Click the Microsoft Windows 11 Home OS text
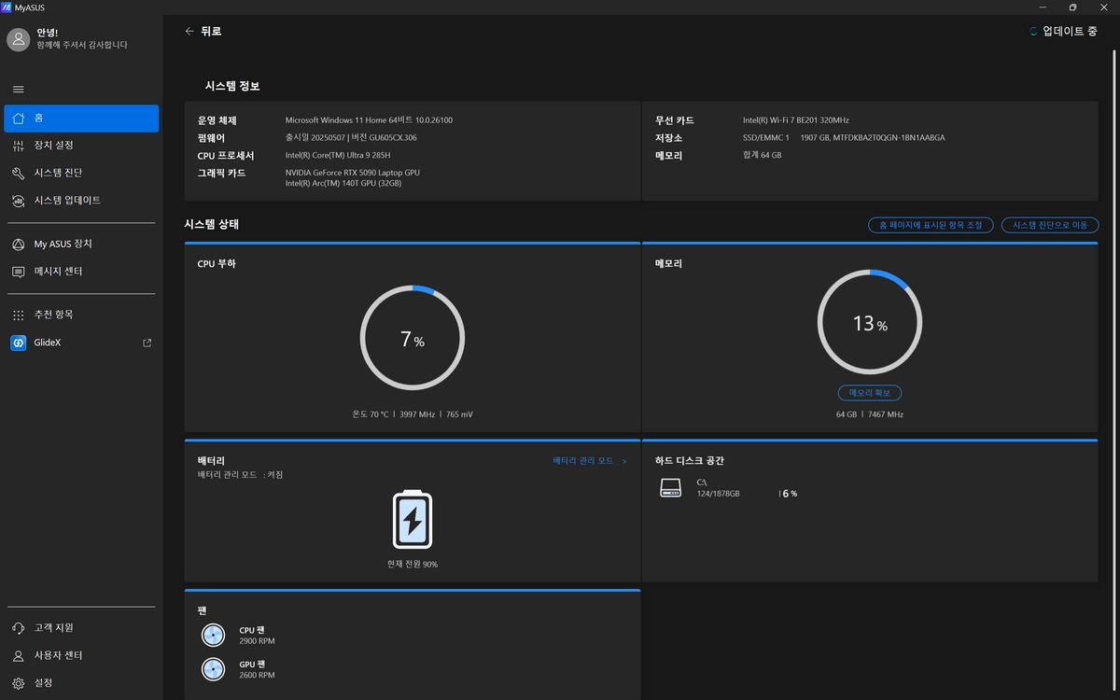 369,120
